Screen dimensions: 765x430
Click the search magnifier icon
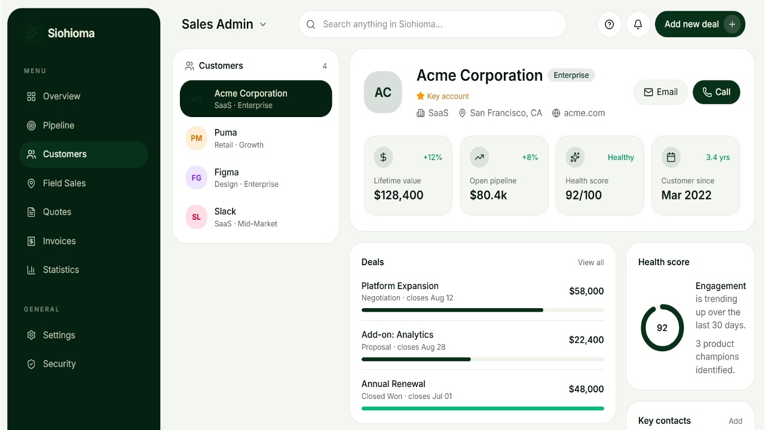(311, 24)
